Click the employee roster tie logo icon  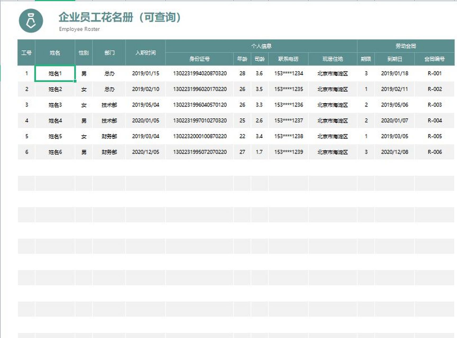31,21
